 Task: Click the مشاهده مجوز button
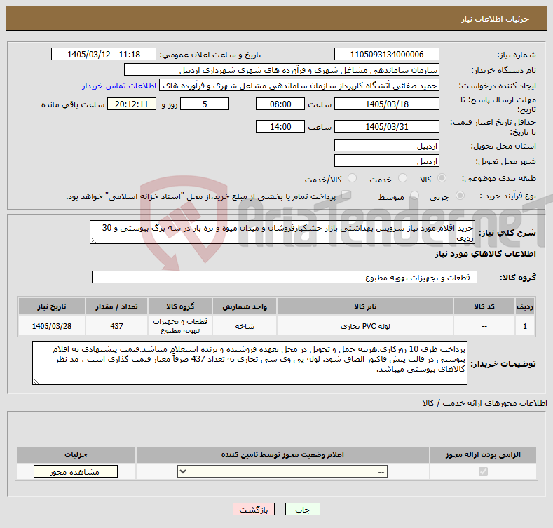point(76,471)
